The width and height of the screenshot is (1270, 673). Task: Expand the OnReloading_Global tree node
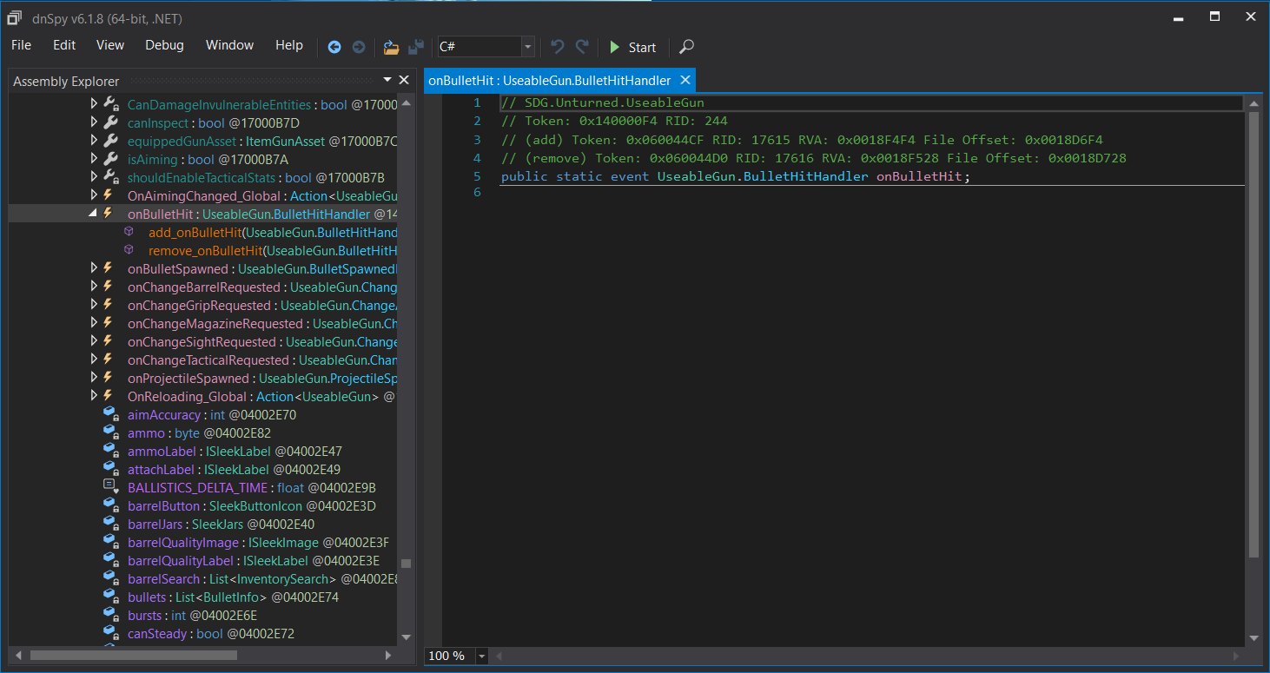coord(94,396)
